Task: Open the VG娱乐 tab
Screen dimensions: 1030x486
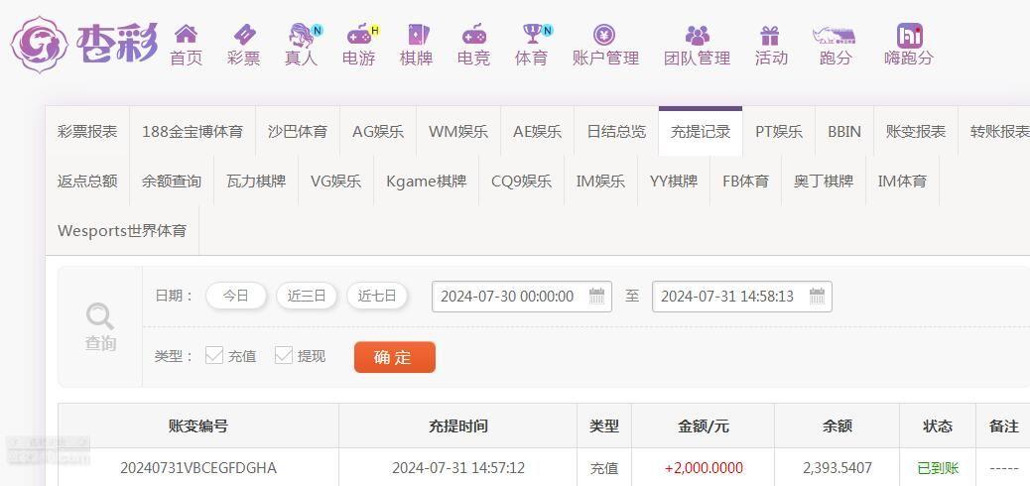Action: 335,182
